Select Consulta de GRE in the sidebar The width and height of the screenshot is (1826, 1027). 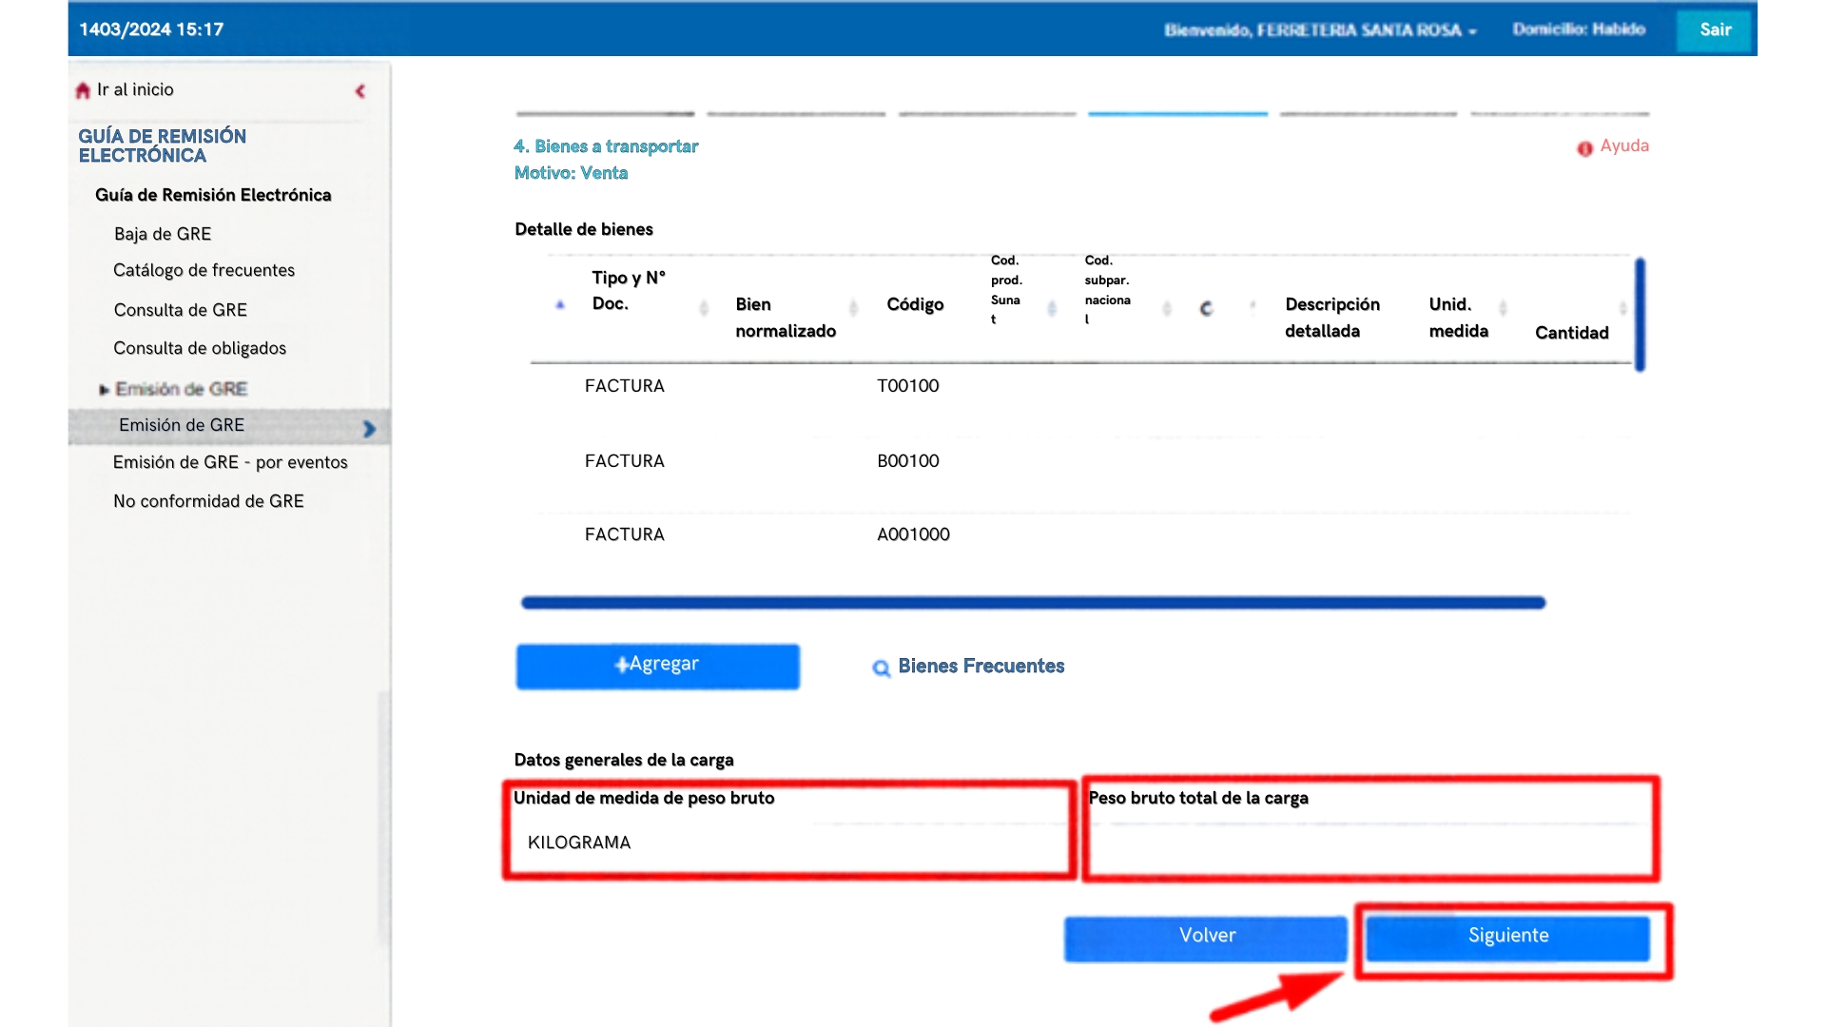click(180, 310)
